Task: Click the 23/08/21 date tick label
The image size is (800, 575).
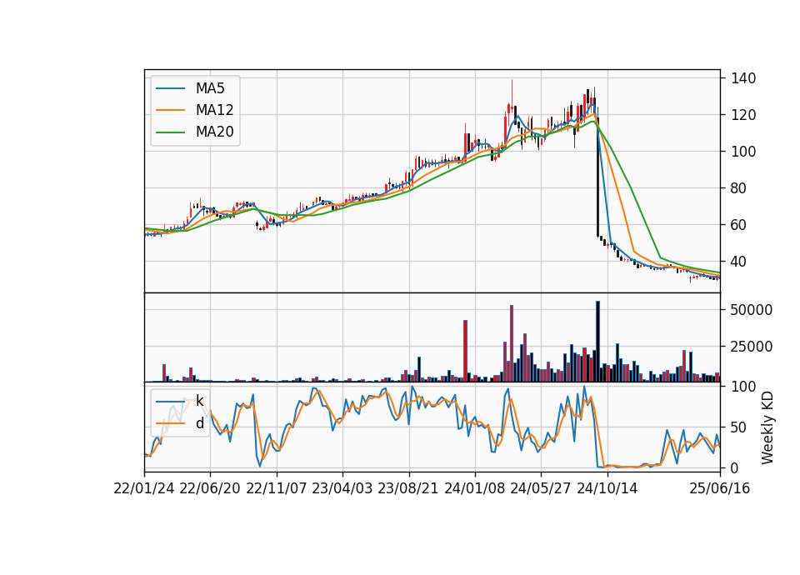Action: coord(408,488)
